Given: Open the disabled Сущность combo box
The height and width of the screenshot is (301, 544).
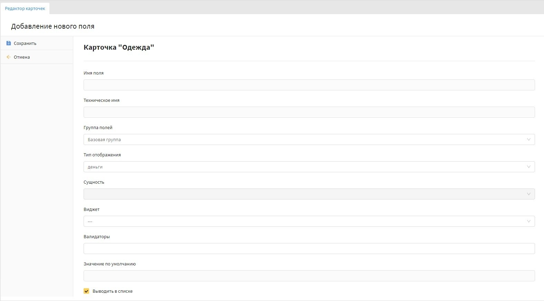Looking at the screenshot, I should coord(304,194).
